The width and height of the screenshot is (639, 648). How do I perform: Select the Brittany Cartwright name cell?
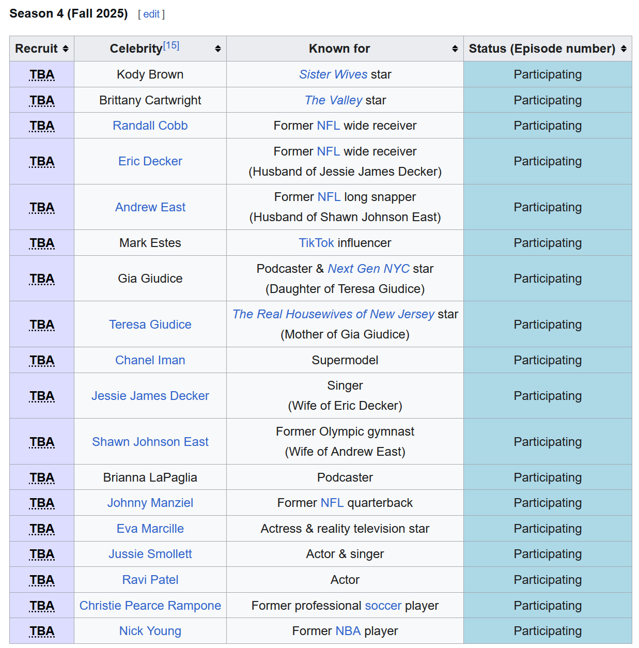click(150, 100)
